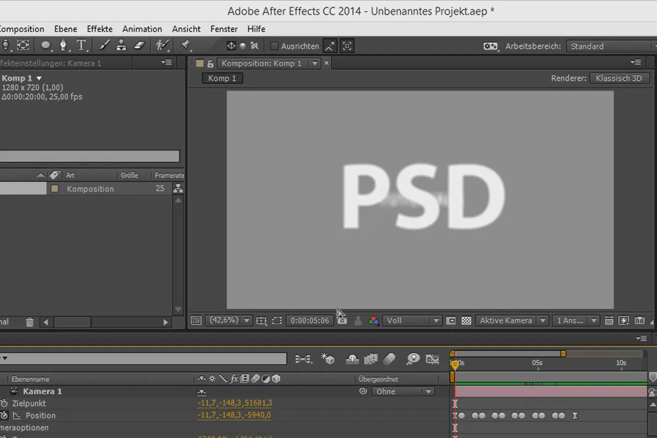Click the snapshot camera icon in viewer
Screen dimensions: 657x438
pos(342,321)
